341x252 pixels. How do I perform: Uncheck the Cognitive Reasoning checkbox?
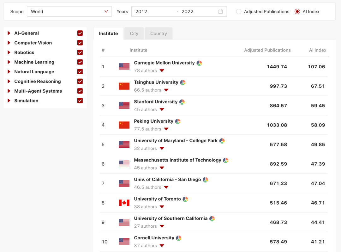pos(80,81)
